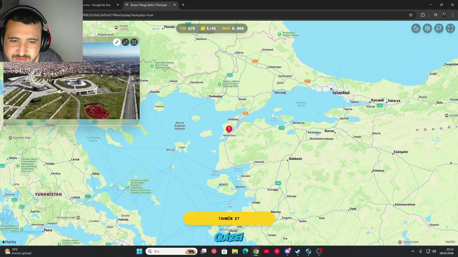Show hidden system tray icons
Screen dimensions: 458x257
413,251
